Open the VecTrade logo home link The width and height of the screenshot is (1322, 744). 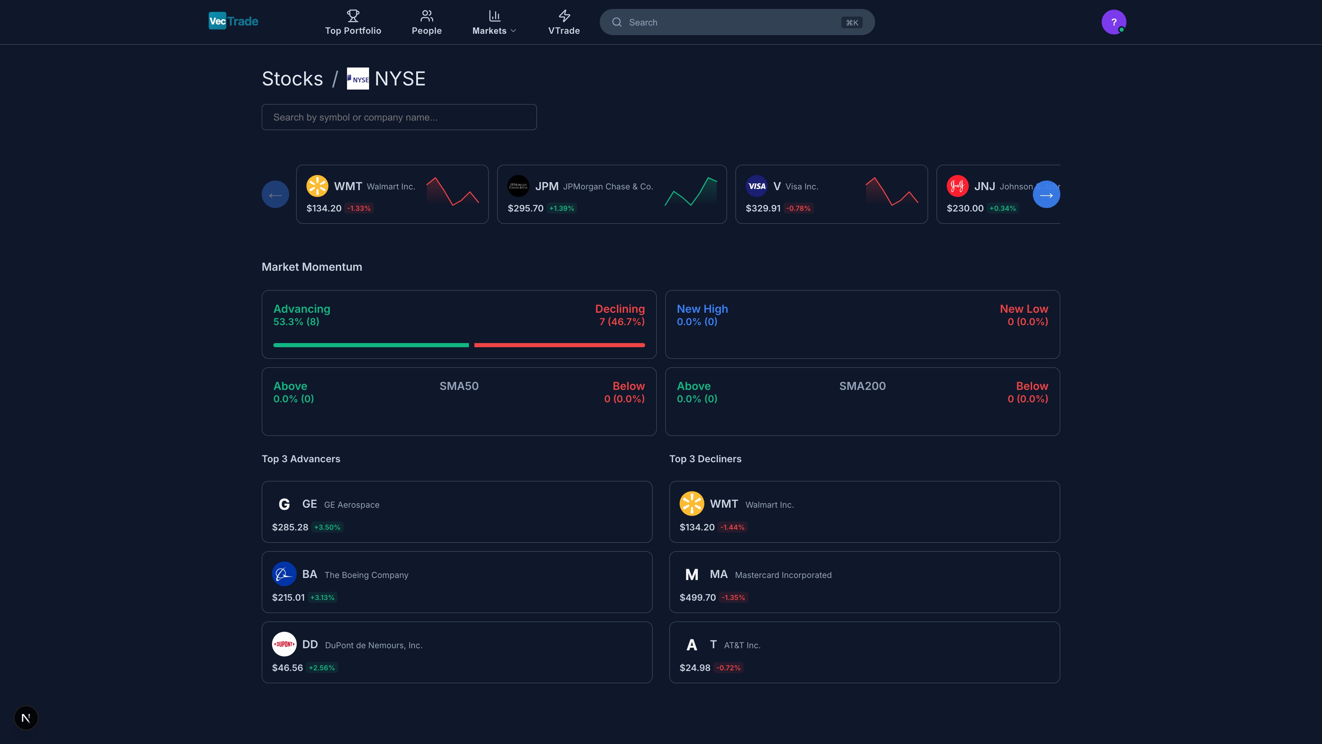point(233,21)
